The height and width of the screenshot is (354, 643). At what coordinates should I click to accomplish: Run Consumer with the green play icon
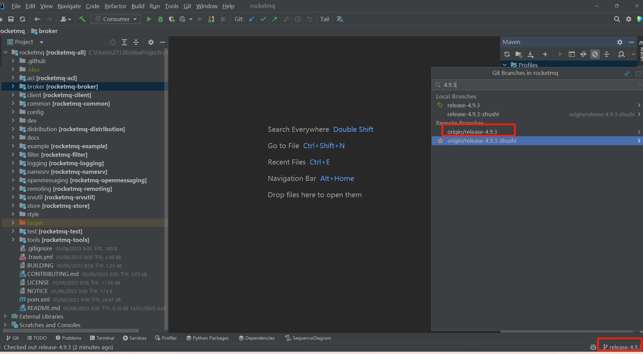click(x=149, y=19)
